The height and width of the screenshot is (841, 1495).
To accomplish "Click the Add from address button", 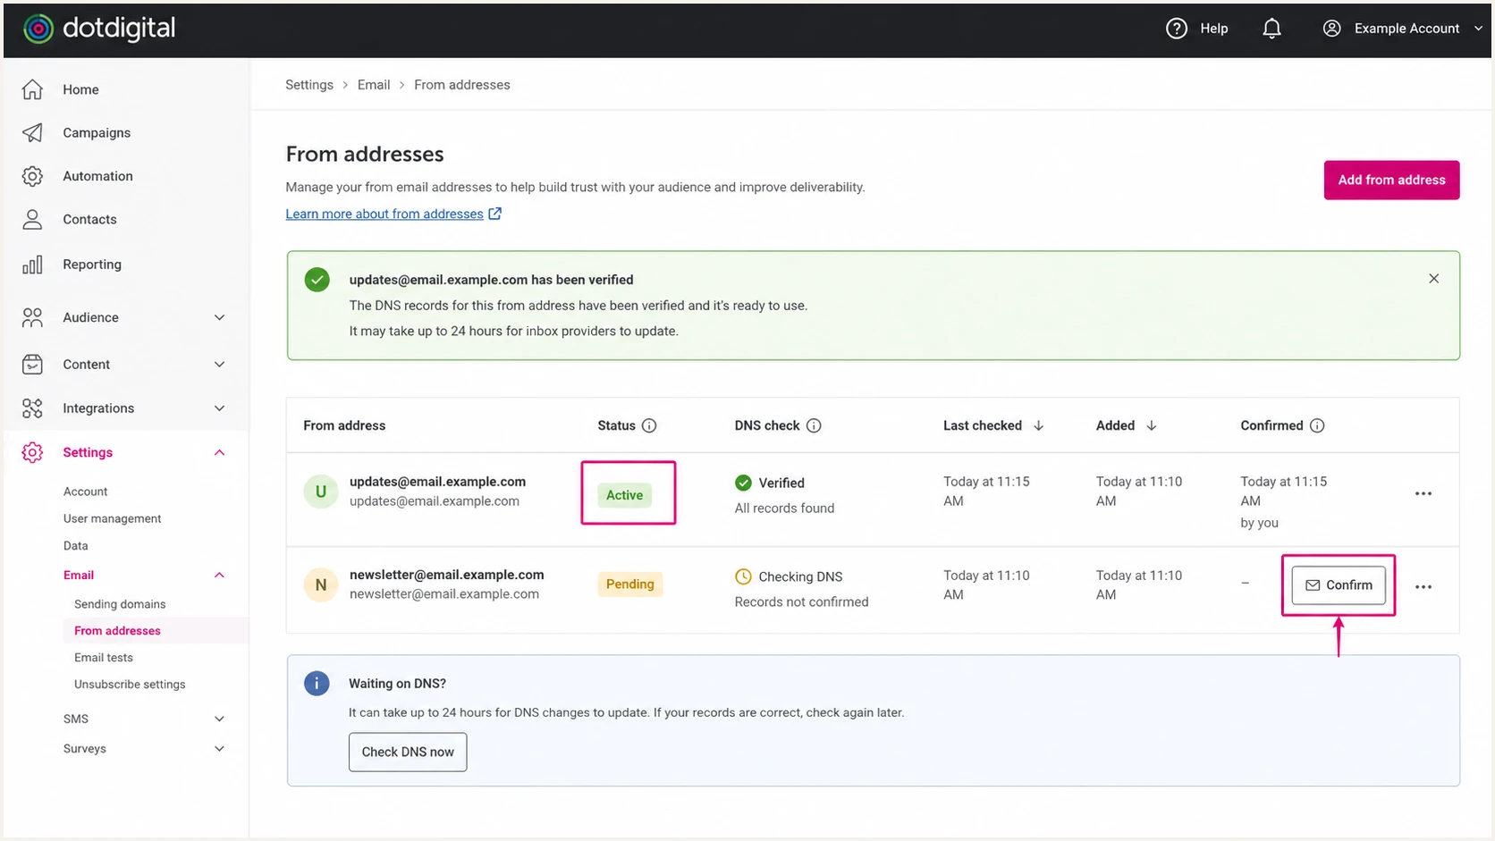I will (1391, 180).
